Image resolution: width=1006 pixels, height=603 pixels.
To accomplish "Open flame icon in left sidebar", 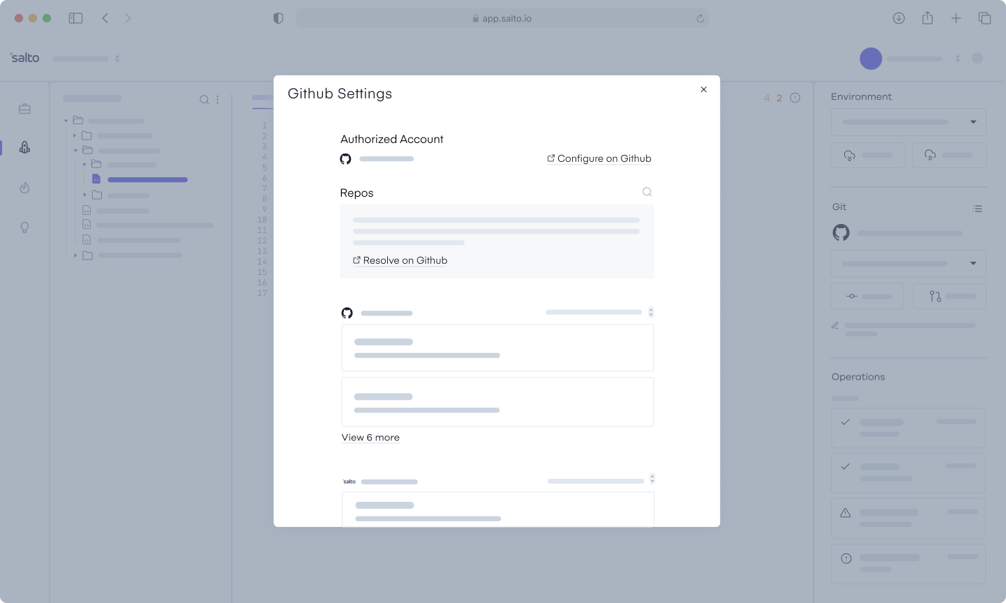I will coord(24,188).
